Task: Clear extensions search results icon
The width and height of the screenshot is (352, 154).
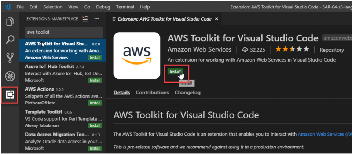Action: [x=85, y=19]
